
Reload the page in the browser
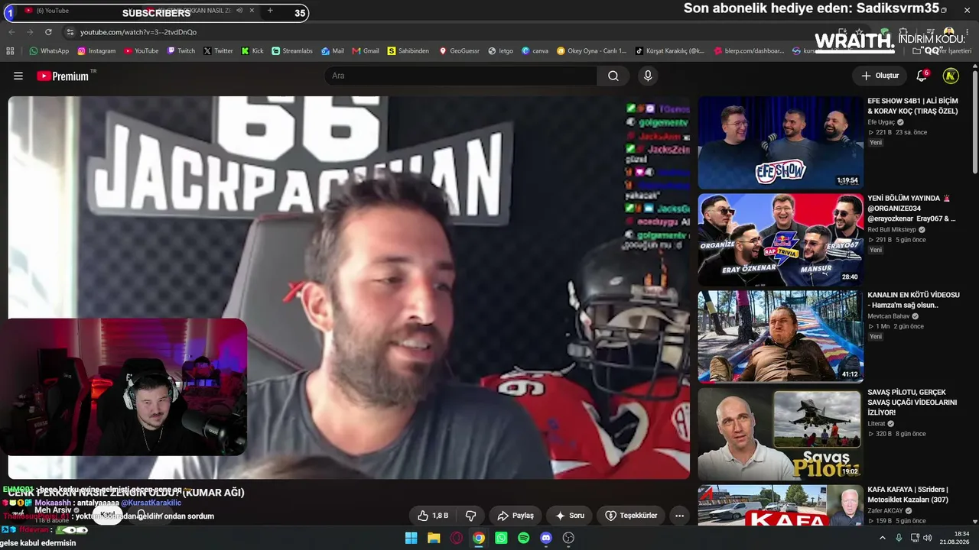[48, 32]
